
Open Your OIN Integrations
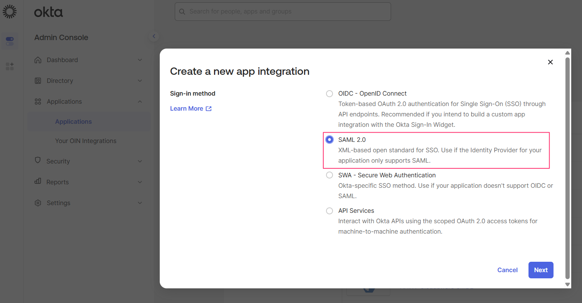tap(86, 141)
